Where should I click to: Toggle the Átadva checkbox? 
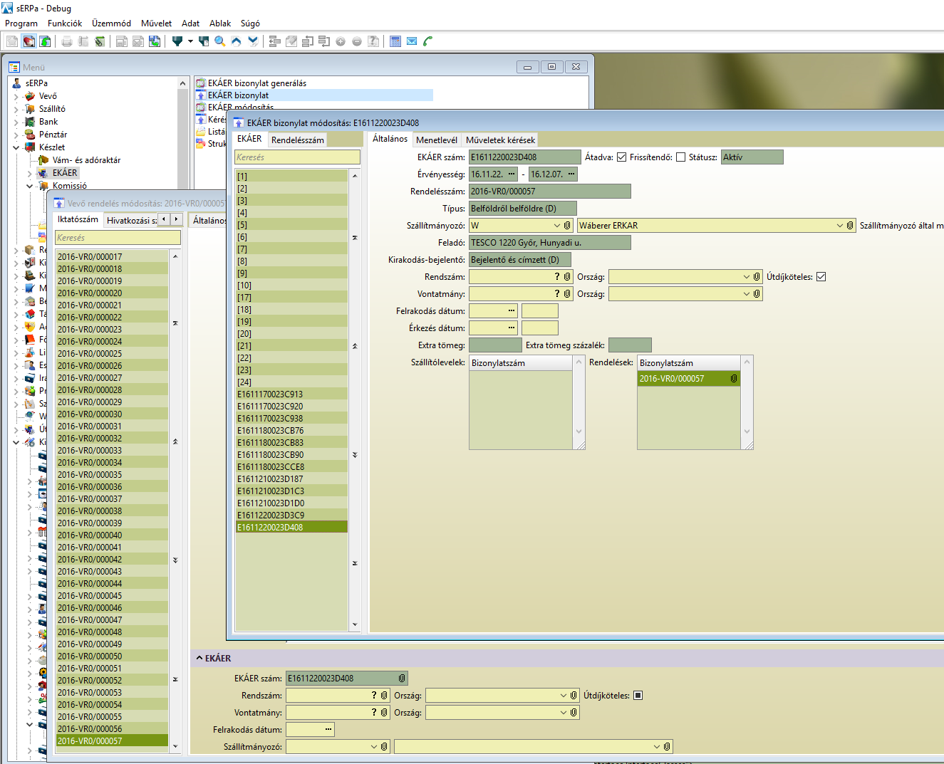click(621, 157)
